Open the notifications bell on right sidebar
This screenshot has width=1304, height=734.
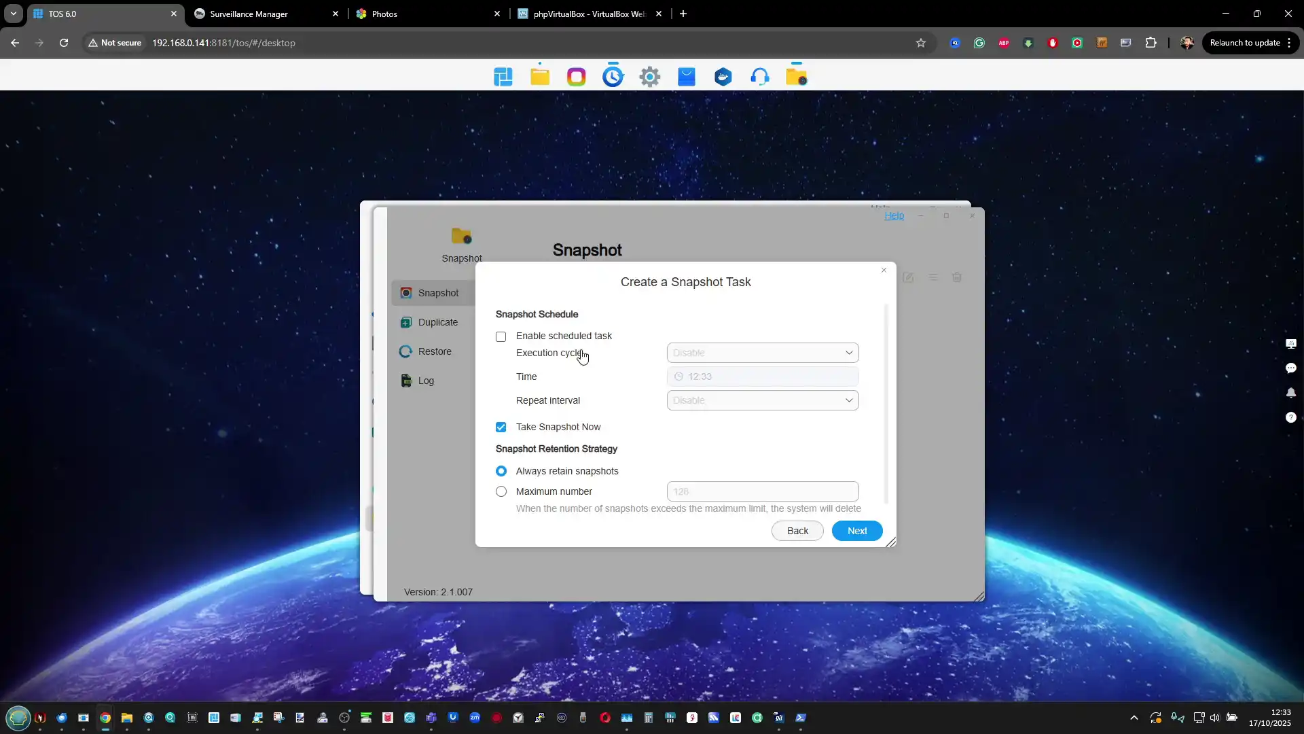(1290, 393)
